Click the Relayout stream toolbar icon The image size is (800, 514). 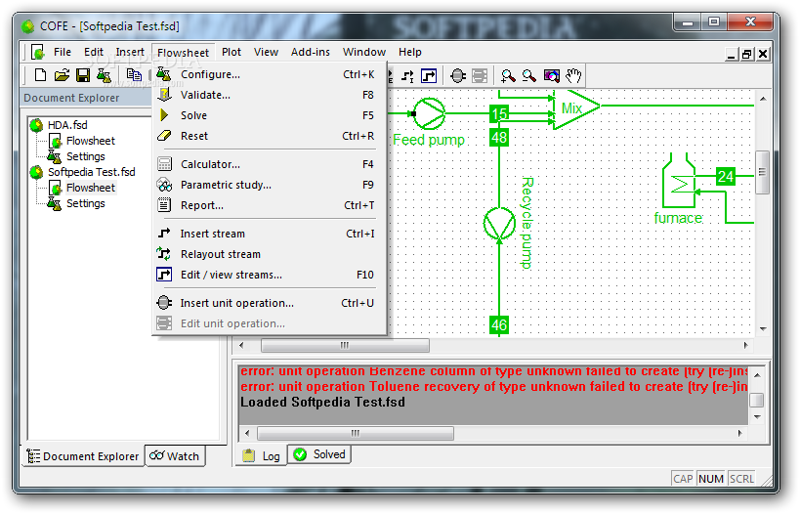(407, 76)
